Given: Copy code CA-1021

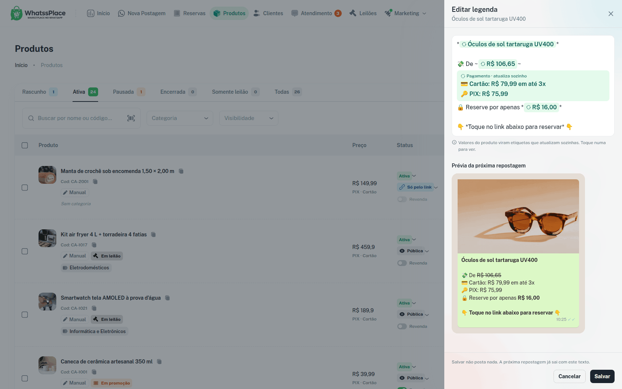Looking at the screenshot, I should (94, 308).
